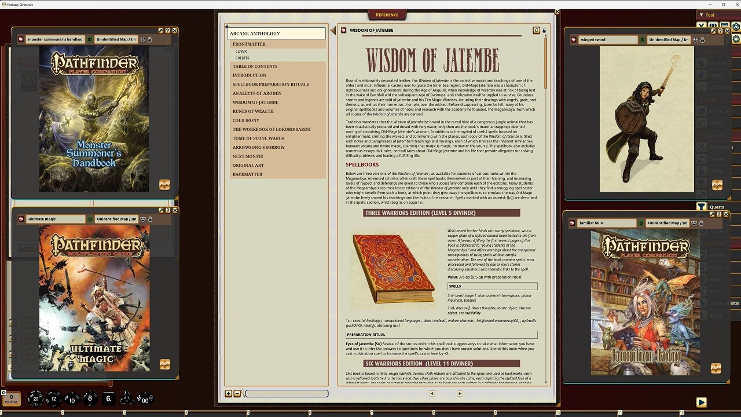Pick up the d100 percentile dice
Image resolution: width=741 pixels, height=417 pixels.
(x=144, y=399)
